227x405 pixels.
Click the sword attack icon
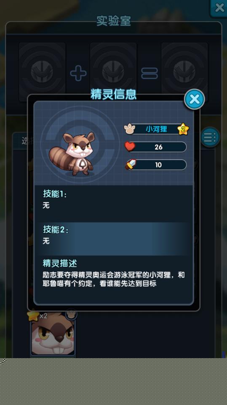[131, 165]
